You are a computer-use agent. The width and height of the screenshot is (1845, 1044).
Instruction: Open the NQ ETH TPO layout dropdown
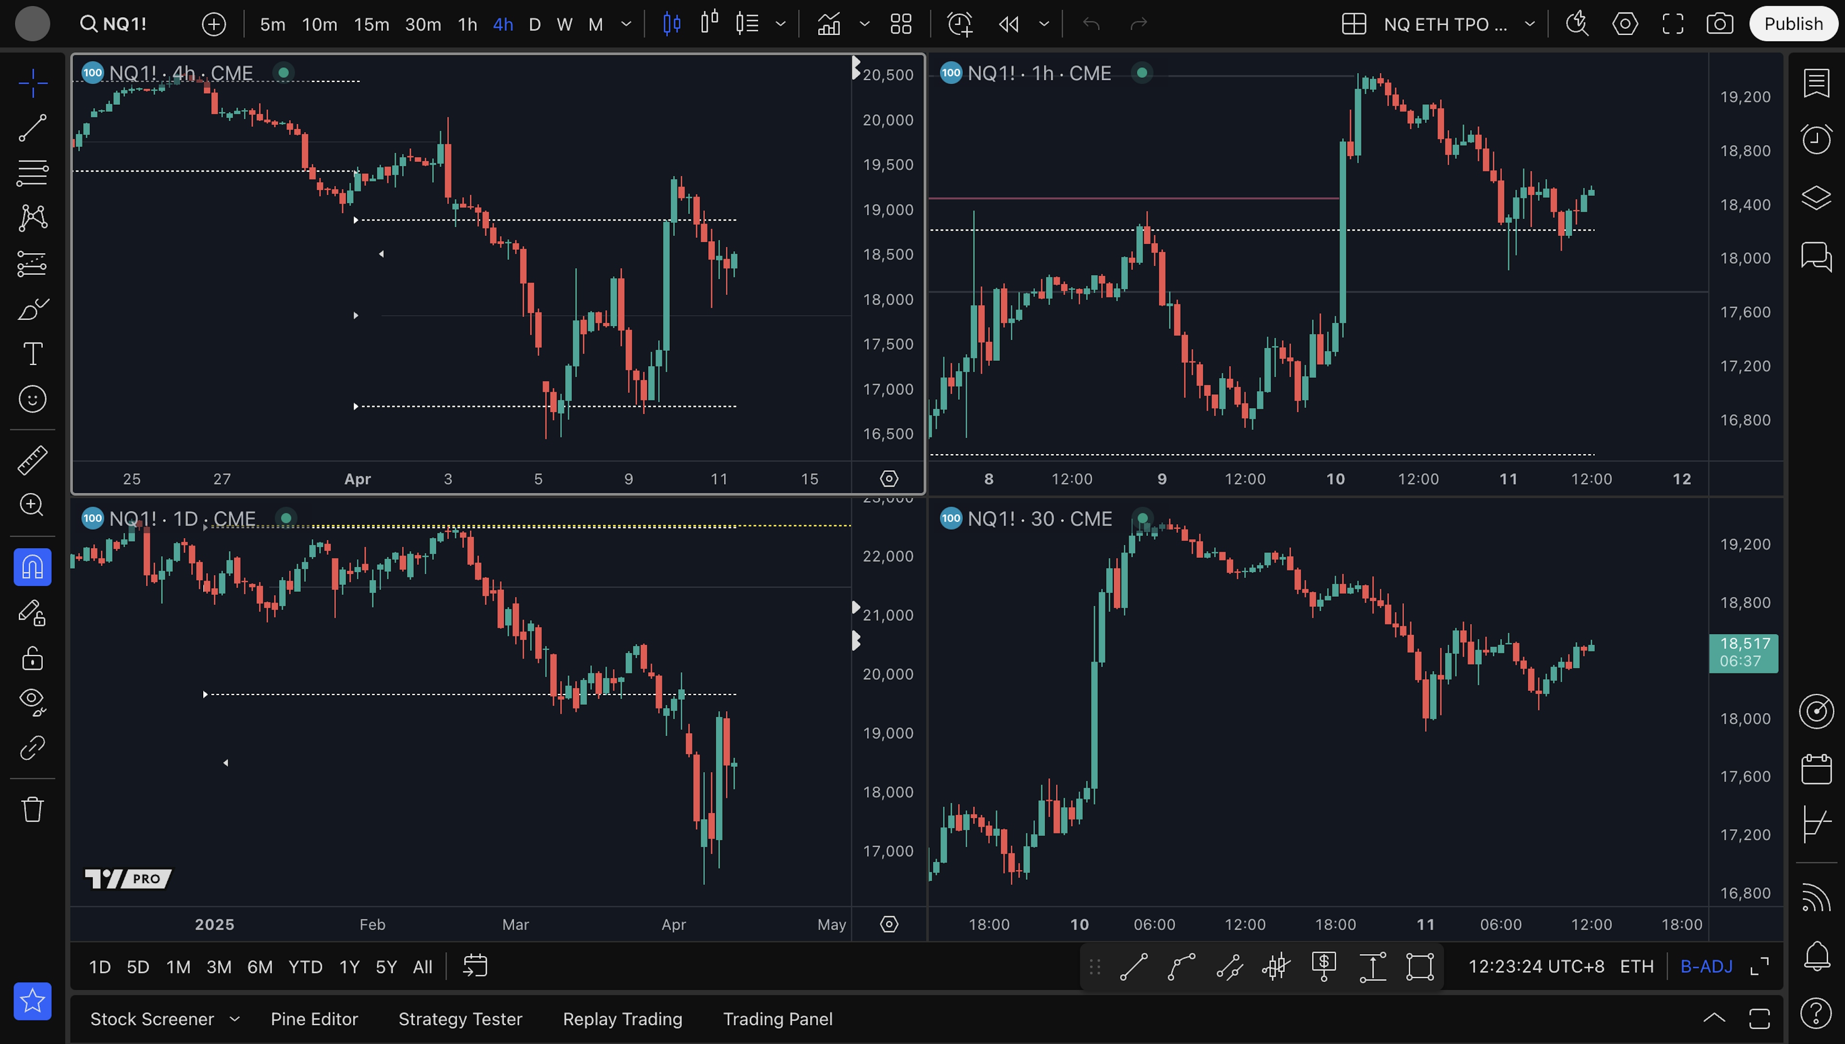(x=1529, y=25)
